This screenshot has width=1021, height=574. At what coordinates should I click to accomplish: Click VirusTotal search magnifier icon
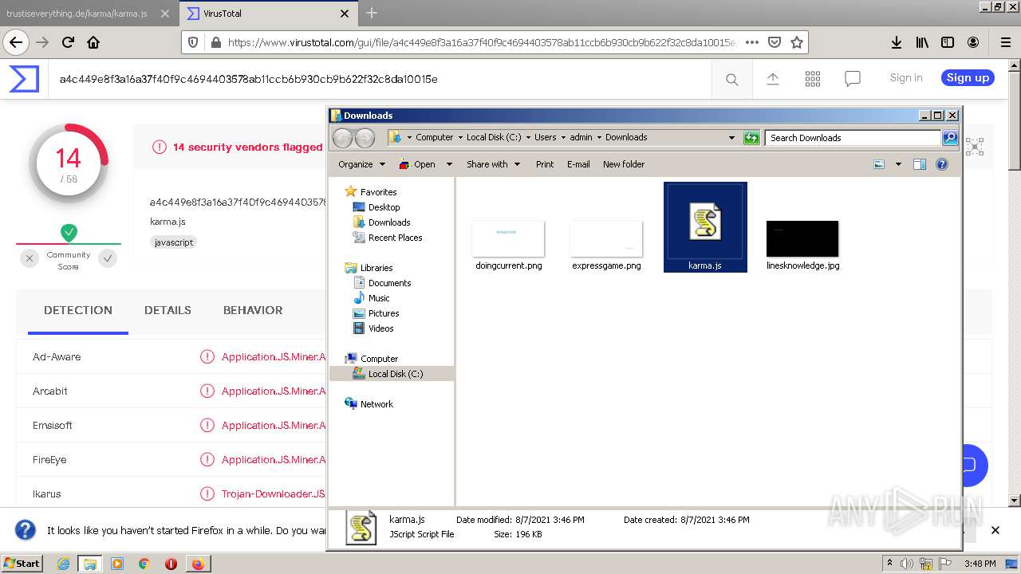[x=731, y=79]
